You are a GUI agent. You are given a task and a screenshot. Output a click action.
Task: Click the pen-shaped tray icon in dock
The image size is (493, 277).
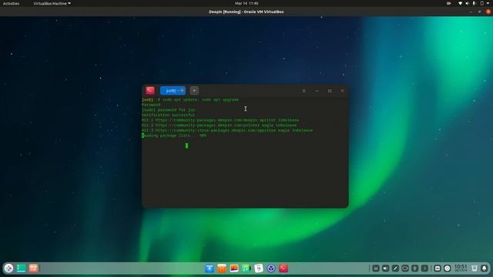395,269
